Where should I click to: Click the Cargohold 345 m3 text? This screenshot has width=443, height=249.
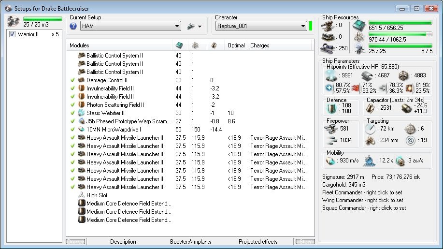pyautogui.click(x=343, y=185)
